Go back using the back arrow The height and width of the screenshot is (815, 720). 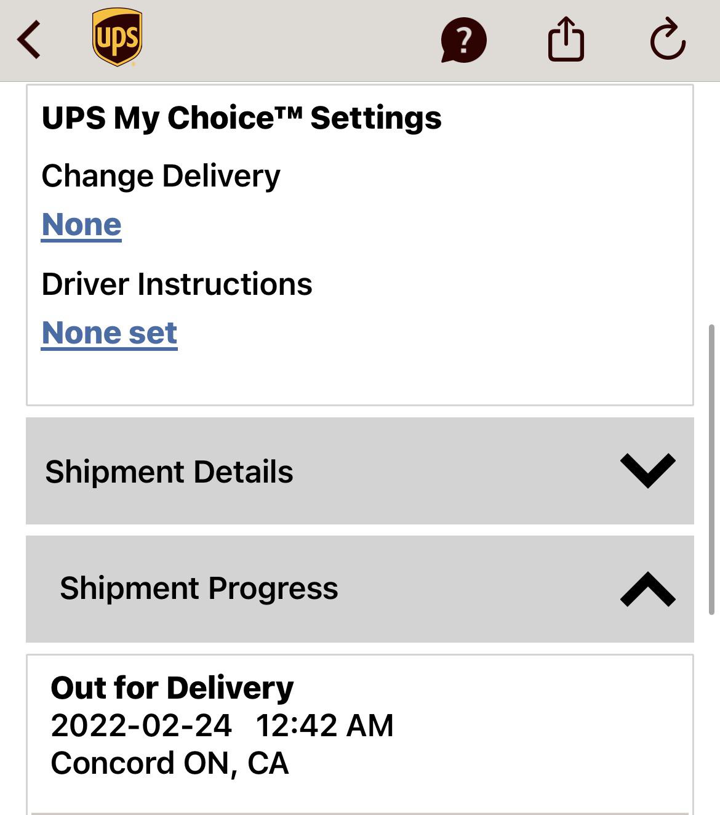(x=28, y=41)
